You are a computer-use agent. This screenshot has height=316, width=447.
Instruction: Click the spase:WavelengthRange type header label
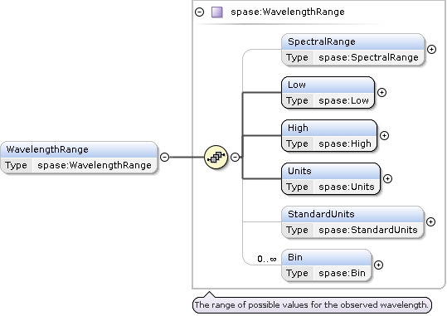click(x=288, y=12)
